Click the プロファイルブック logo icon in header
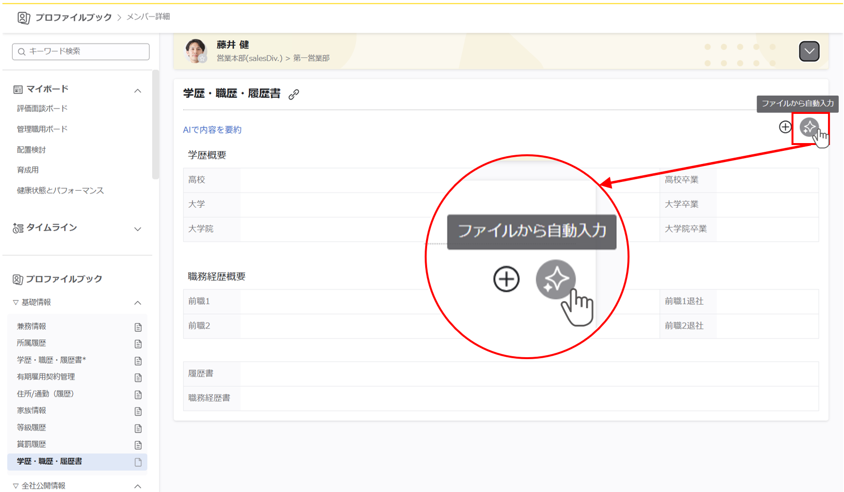Viewport: 844px width, 492px height. point(23,18)
